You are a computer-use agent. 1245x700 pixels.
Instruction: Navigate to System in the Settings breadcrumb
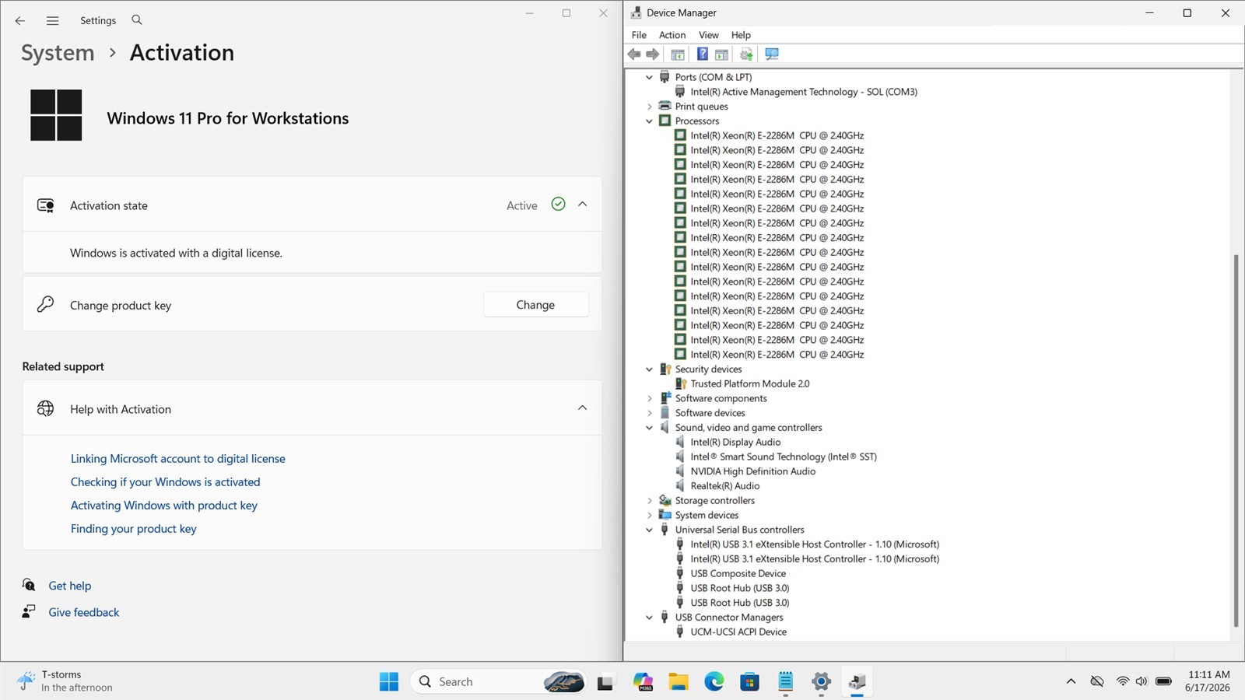tap(58, 53)
